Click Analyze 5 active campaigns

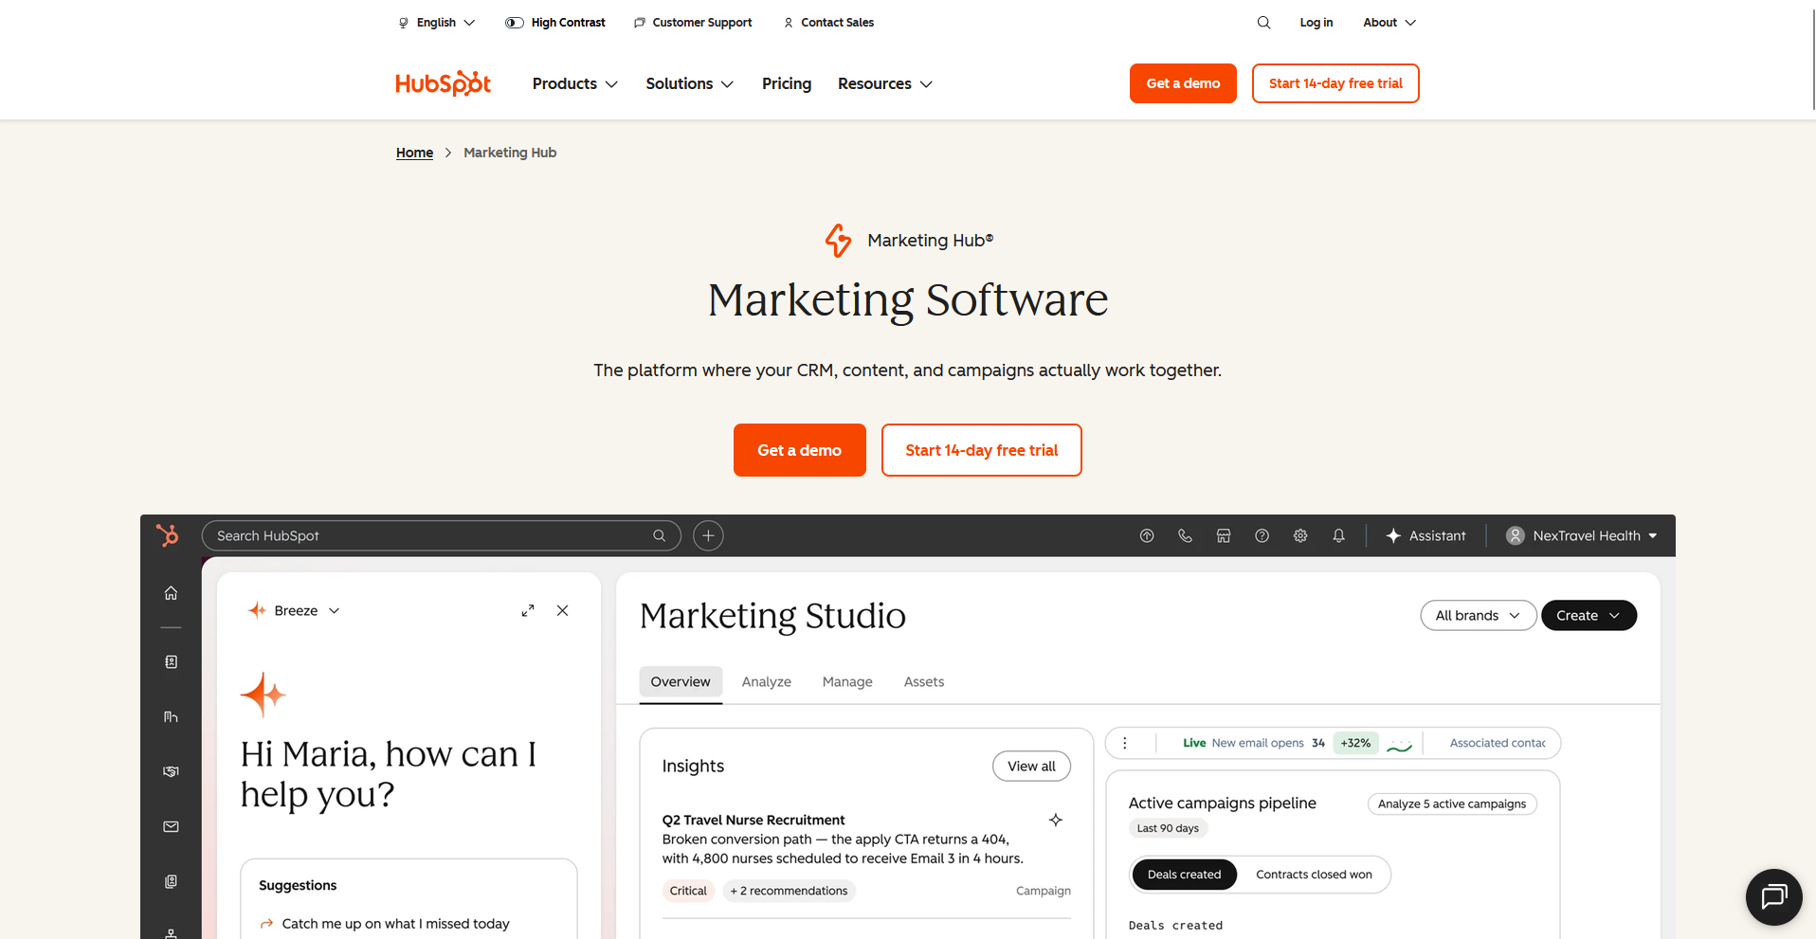[x=1451, y=804]
